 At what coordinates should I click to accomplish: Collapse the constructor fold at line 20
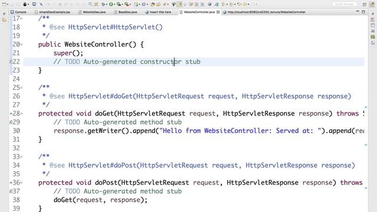[x=21, y=45]
